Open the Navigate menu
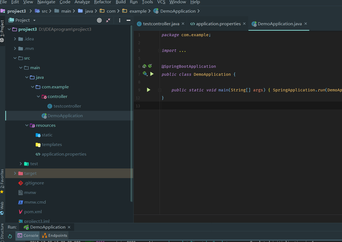The width and height of the screenshot is (342, 242). tap(46, 2)
